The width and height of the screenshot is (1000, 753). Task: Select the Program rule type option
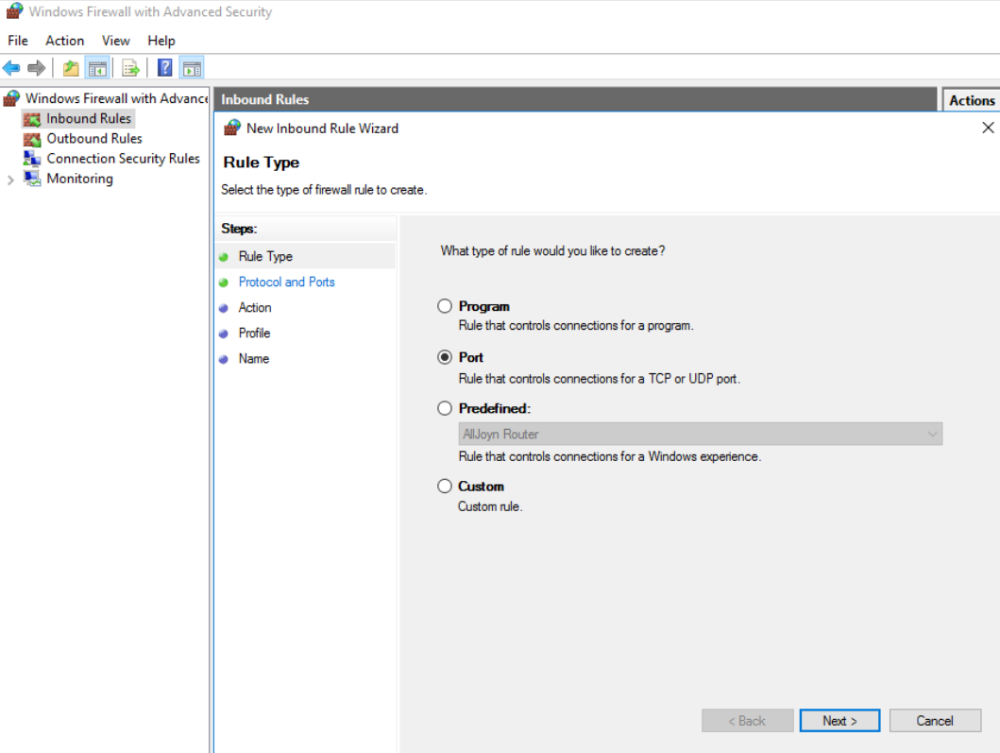pyautogui.click(x=445, y=306)
